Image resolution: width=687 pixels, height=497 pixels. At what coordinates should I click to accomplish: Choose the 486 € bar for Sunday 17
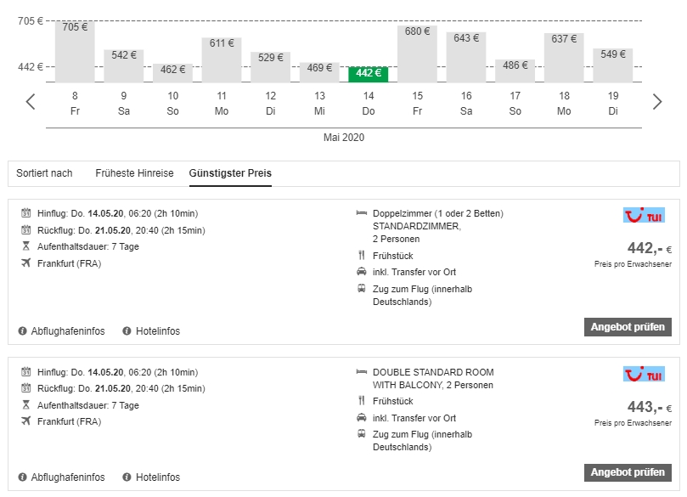515,71
